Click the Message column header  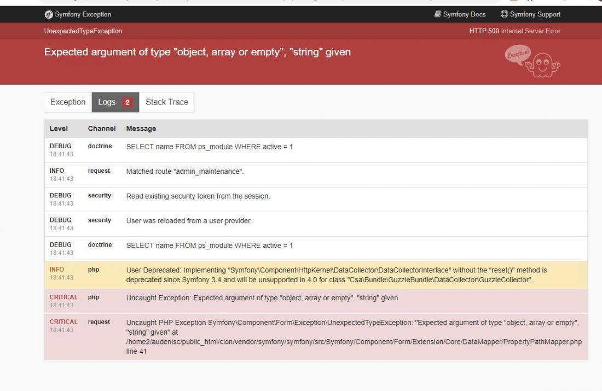click(141, 129)
